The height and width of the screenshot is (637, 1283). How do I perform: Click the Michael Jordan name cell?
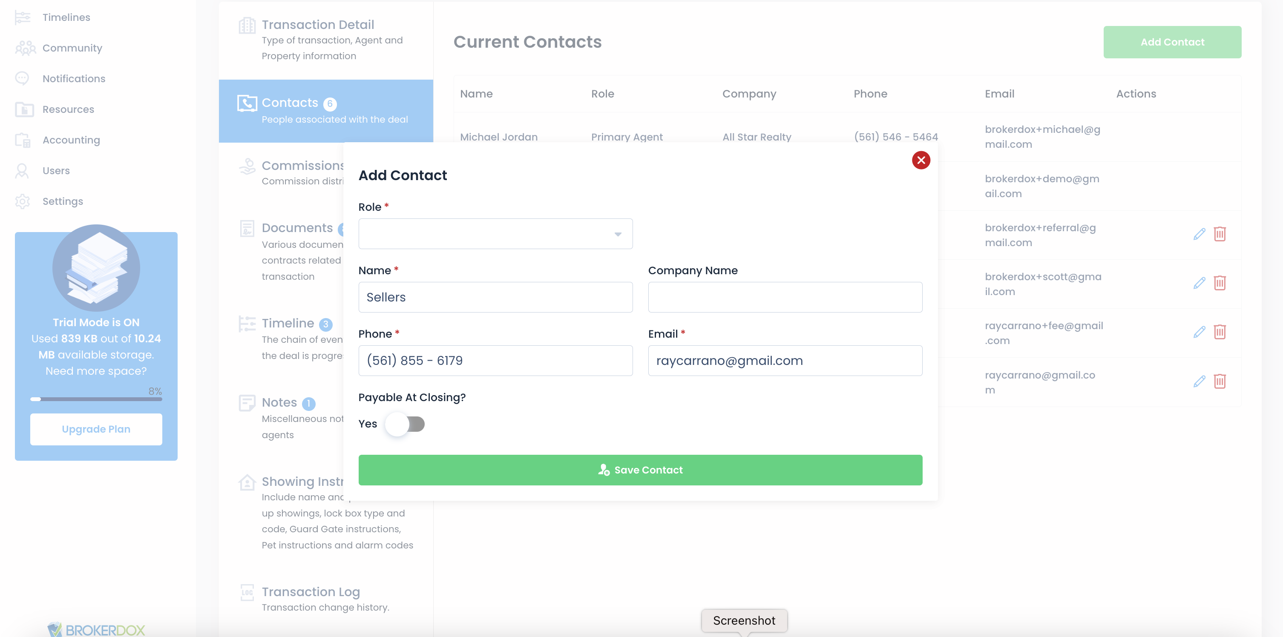point(498,137)
